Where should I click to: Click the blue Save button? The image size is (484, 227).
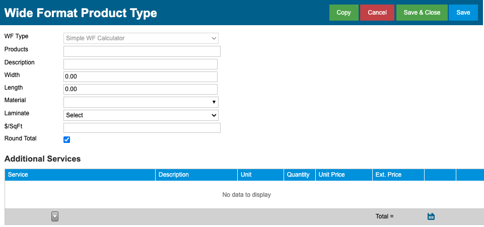[463, 13]
